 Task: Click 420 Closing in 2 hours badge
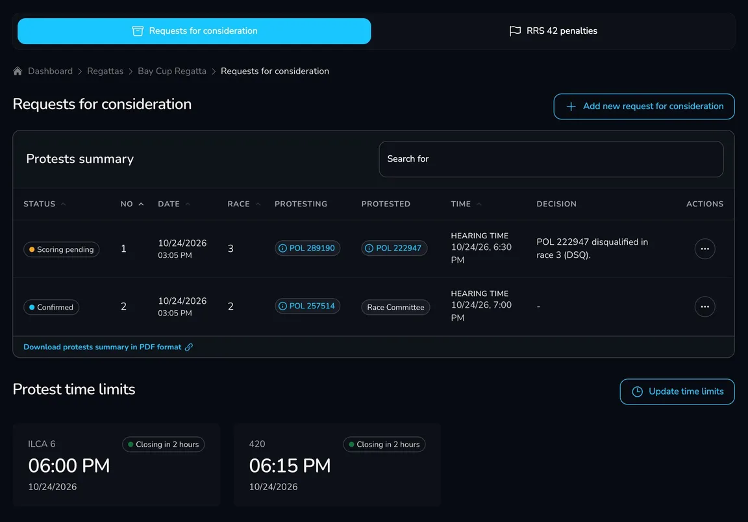coord(384,444)
